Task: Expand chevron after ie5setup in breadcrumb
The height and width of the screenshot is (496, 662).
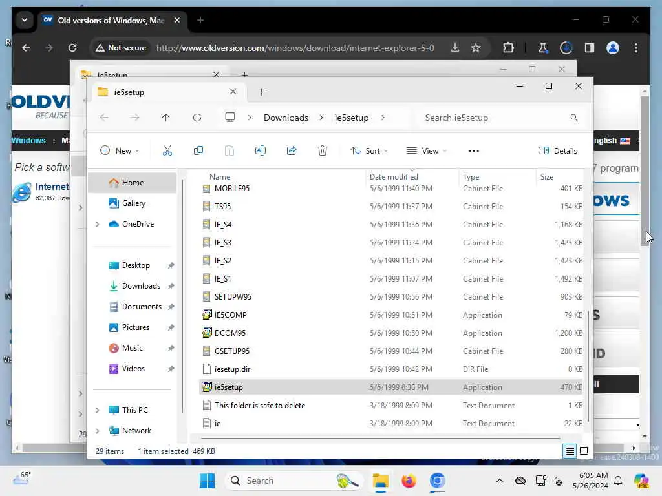Action: pyautogui.click(x=383, y=118)
